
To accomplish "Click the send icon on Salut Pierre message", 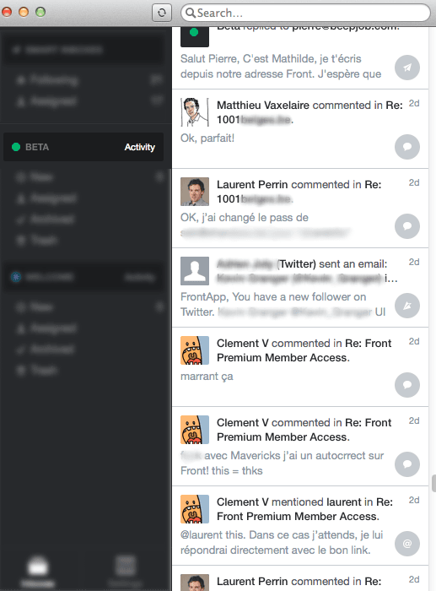I will pyautogui.click(x=407, y=68).
